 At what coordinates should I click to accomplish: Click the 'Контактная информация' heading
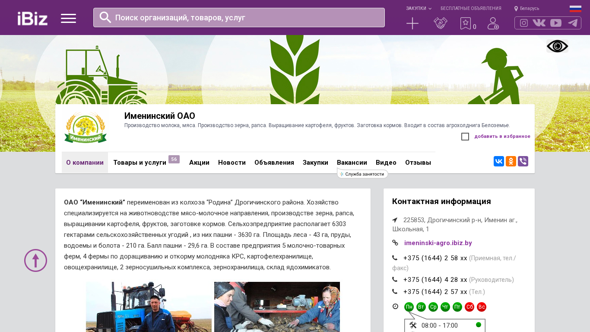click(x=441, y=201)
